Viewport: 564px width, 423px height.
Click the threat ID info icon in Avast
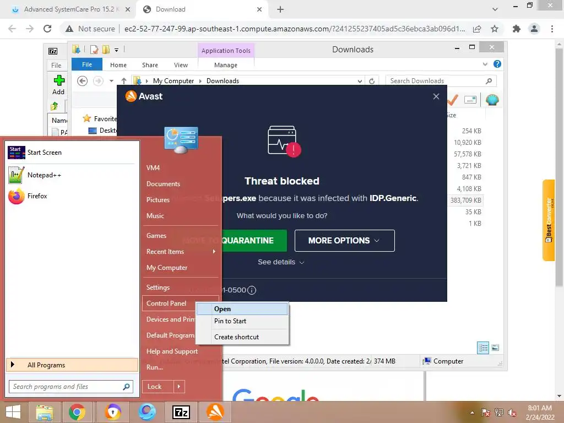point(252,290)
